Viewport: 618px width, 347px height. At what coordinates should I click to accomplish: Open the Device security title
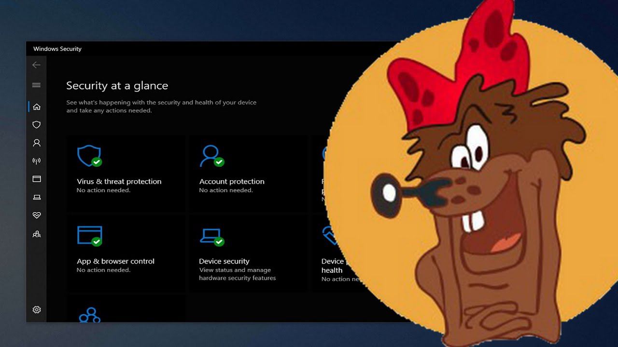coord(224,261)
